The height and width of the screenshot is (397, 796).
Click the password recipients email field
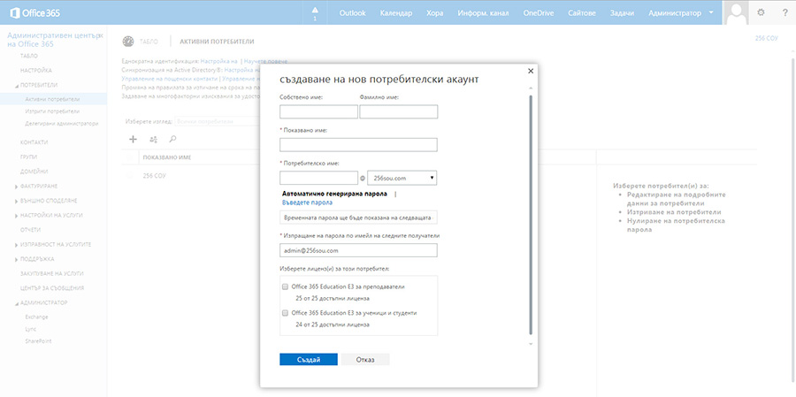point(358,250)
